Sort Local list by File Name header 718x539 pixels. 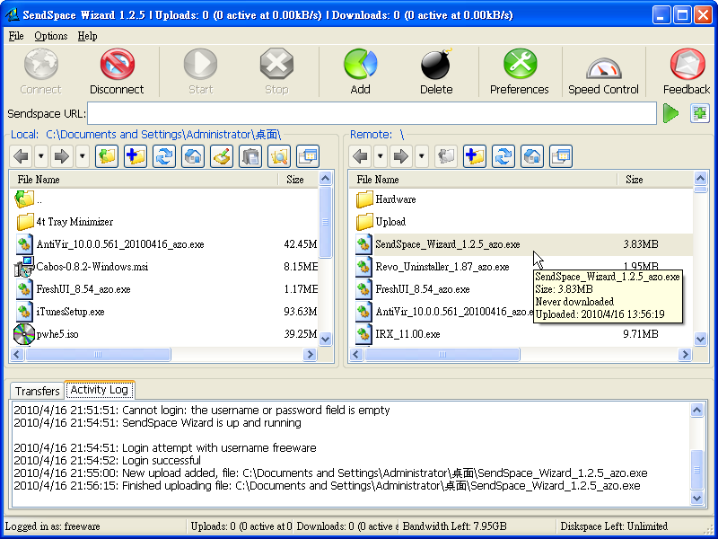click(x=144, y=179)
